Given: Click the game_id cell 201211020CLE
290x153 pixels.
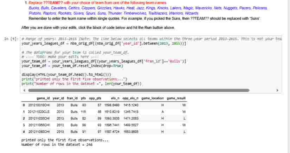Looking at the screenshot, I should click(39, 112).
